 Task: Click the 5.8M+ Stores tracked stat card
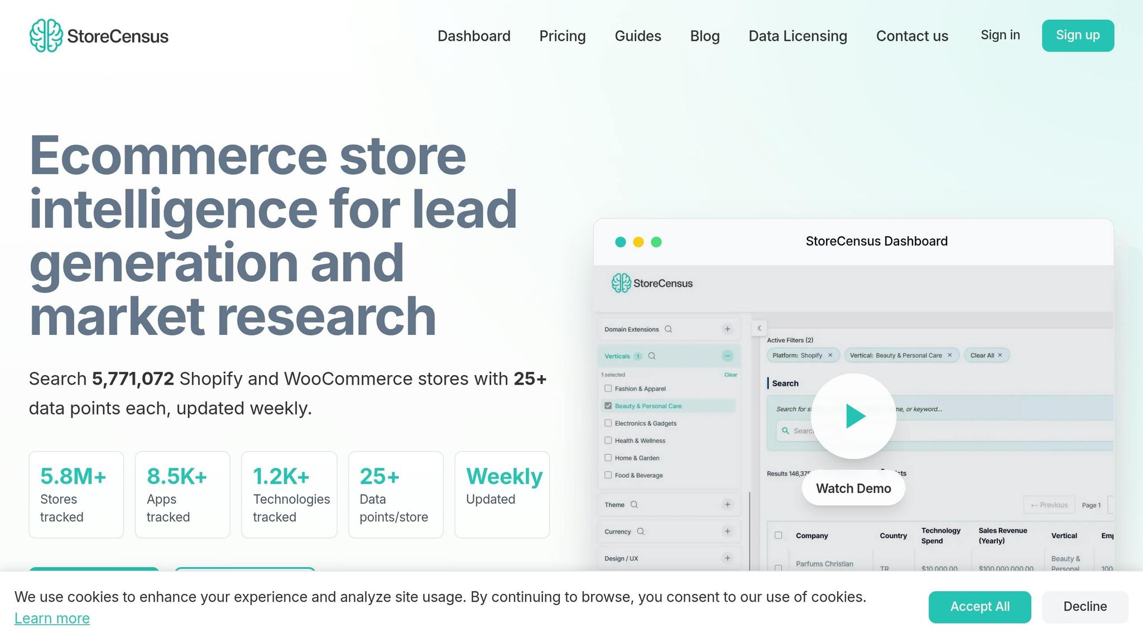[76, 495]
